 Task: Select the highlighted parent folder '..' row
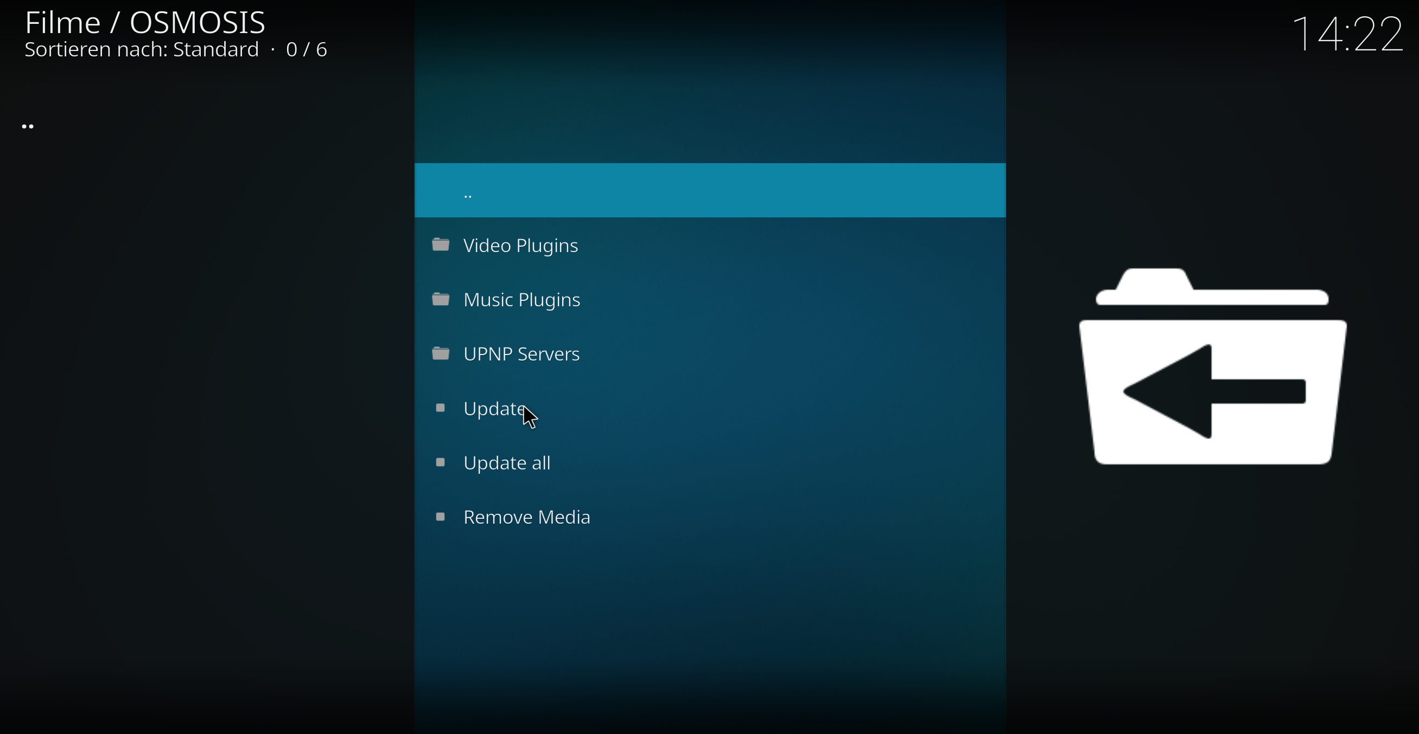[x=710, y=190]
